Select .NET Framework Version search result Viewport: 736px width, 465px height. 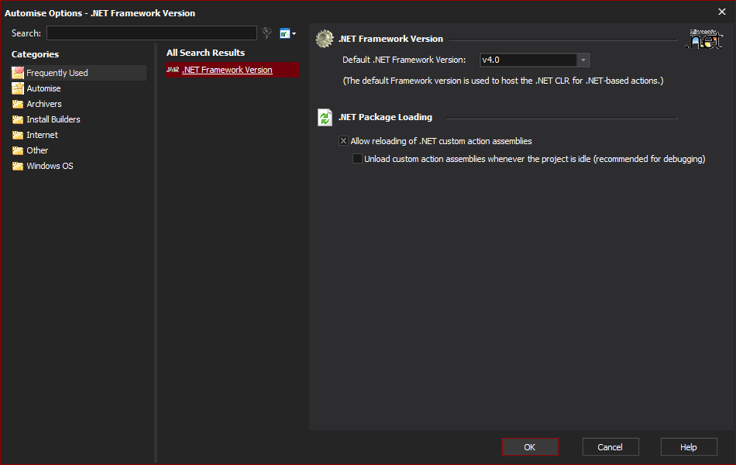click(232, 70)
